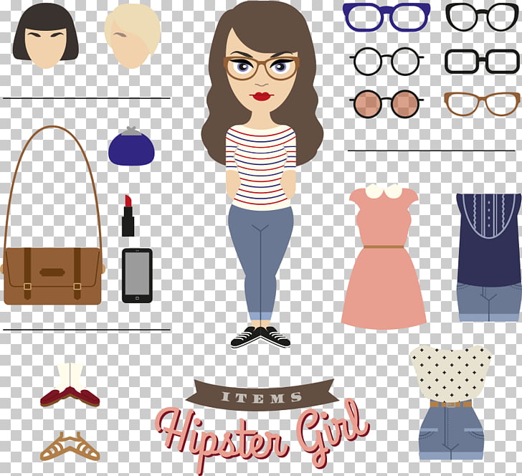Select the round pink-tinted sunglasses
Image resolution: width=522 pixels, height=476 pixels.
(x=386, y=104)
